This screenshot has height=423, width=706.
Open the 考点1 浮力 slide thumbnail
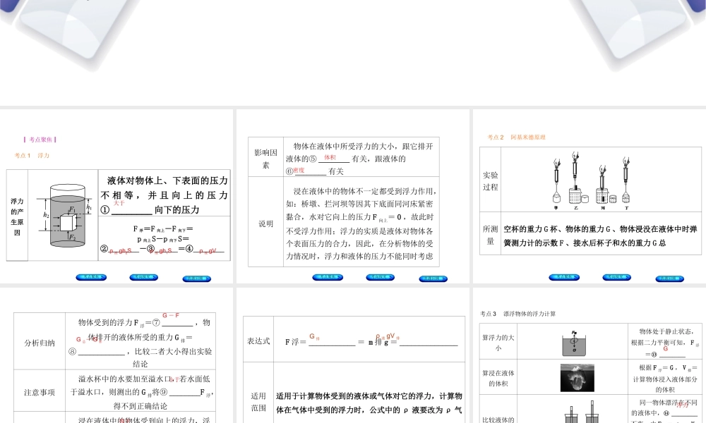coord(116,196)
